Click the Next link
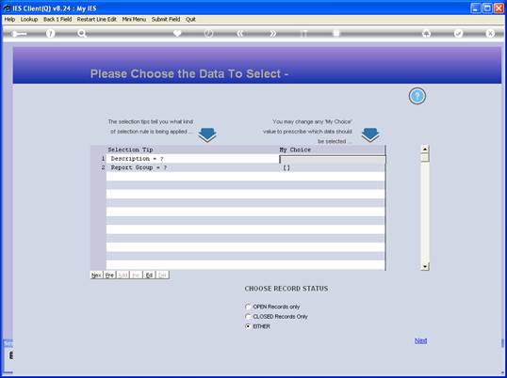Image resolution: width=507 pixels, height=378 pixels. click(420, 340)
